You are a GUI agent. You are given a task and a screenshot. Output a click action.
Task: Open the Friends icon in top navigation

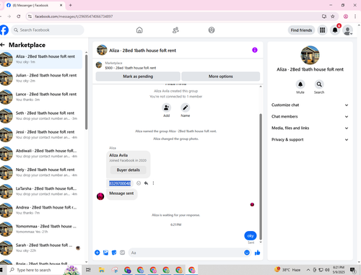pyautogui.click(x=175, y=30)
